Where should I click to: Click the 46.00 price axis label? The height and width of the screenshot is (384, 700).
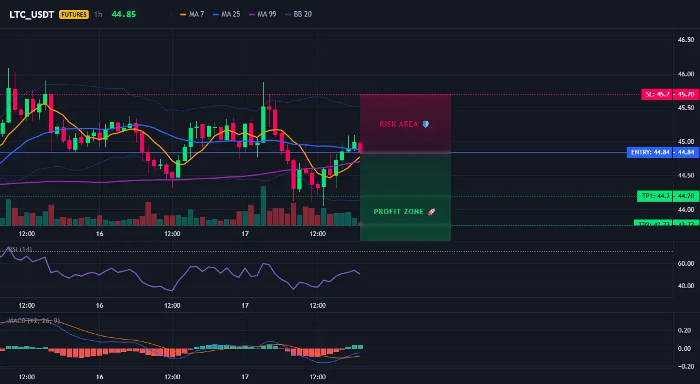point(686,74)
